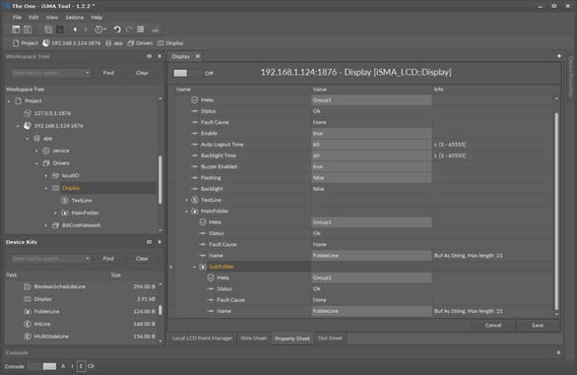
Task: Pin the Workspace Tree panel
Action: coord(160,56)
